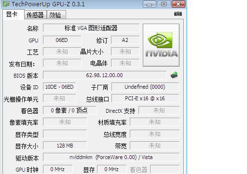Click the BIOS save chip icon
Image resolution: width=247 pixels, height=174 pixels.
coord(174,75)
